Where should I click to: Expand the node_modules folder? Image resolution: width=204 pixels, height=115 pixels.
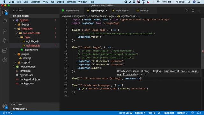coord(14,67)
